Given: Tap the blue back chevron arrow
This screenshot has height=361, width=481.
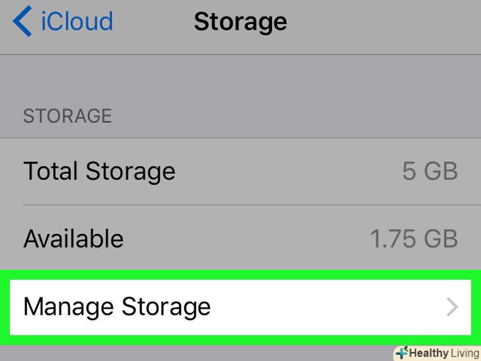Looking at the screenshot, I should click(x=22, y=21).
